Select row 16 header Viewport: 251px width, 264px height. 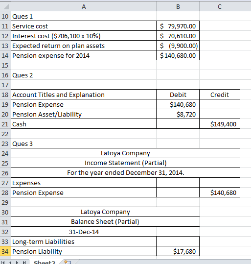click(5, 75)
